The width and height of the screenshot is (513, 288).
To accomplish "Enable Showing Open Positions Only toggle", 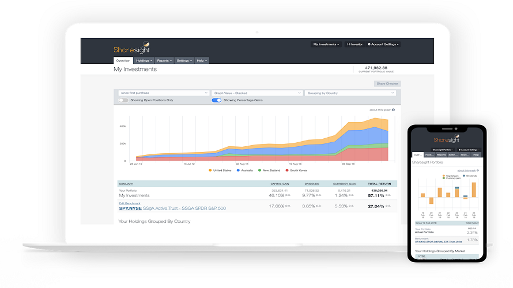I will (123, 100).
